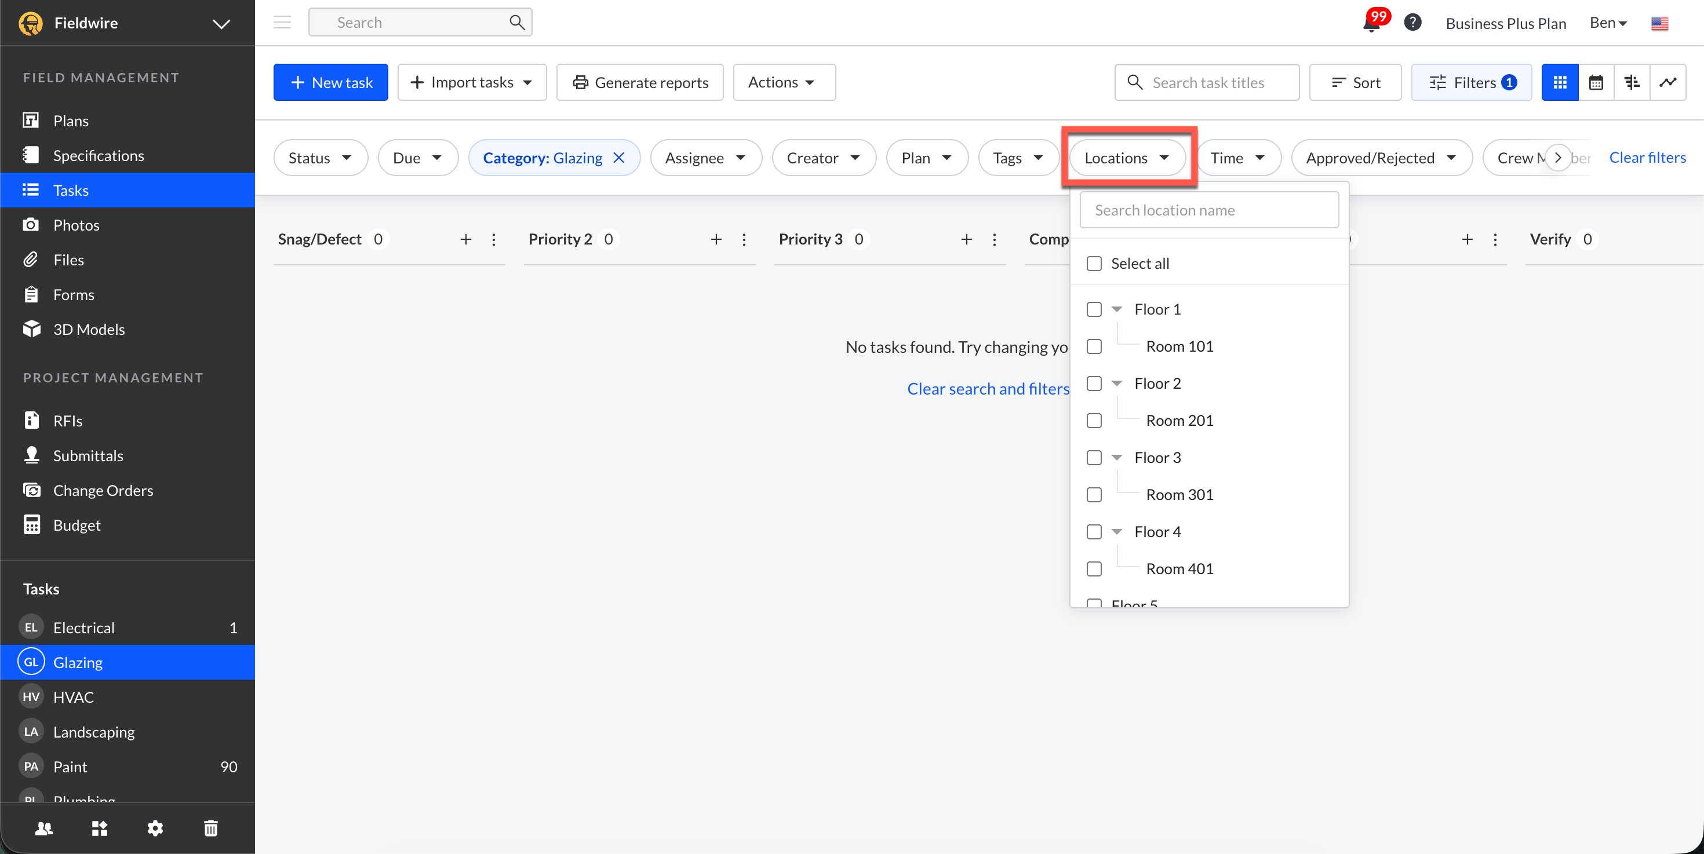Open the Approved/Rejected filter dropdown

pyautogui.click(x=1381, y=158)
